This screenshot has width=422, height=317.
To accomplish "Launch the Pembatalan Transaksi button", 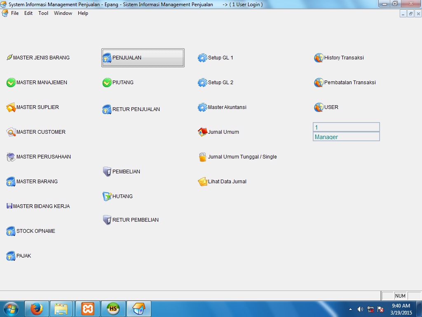I will point(349,83).
